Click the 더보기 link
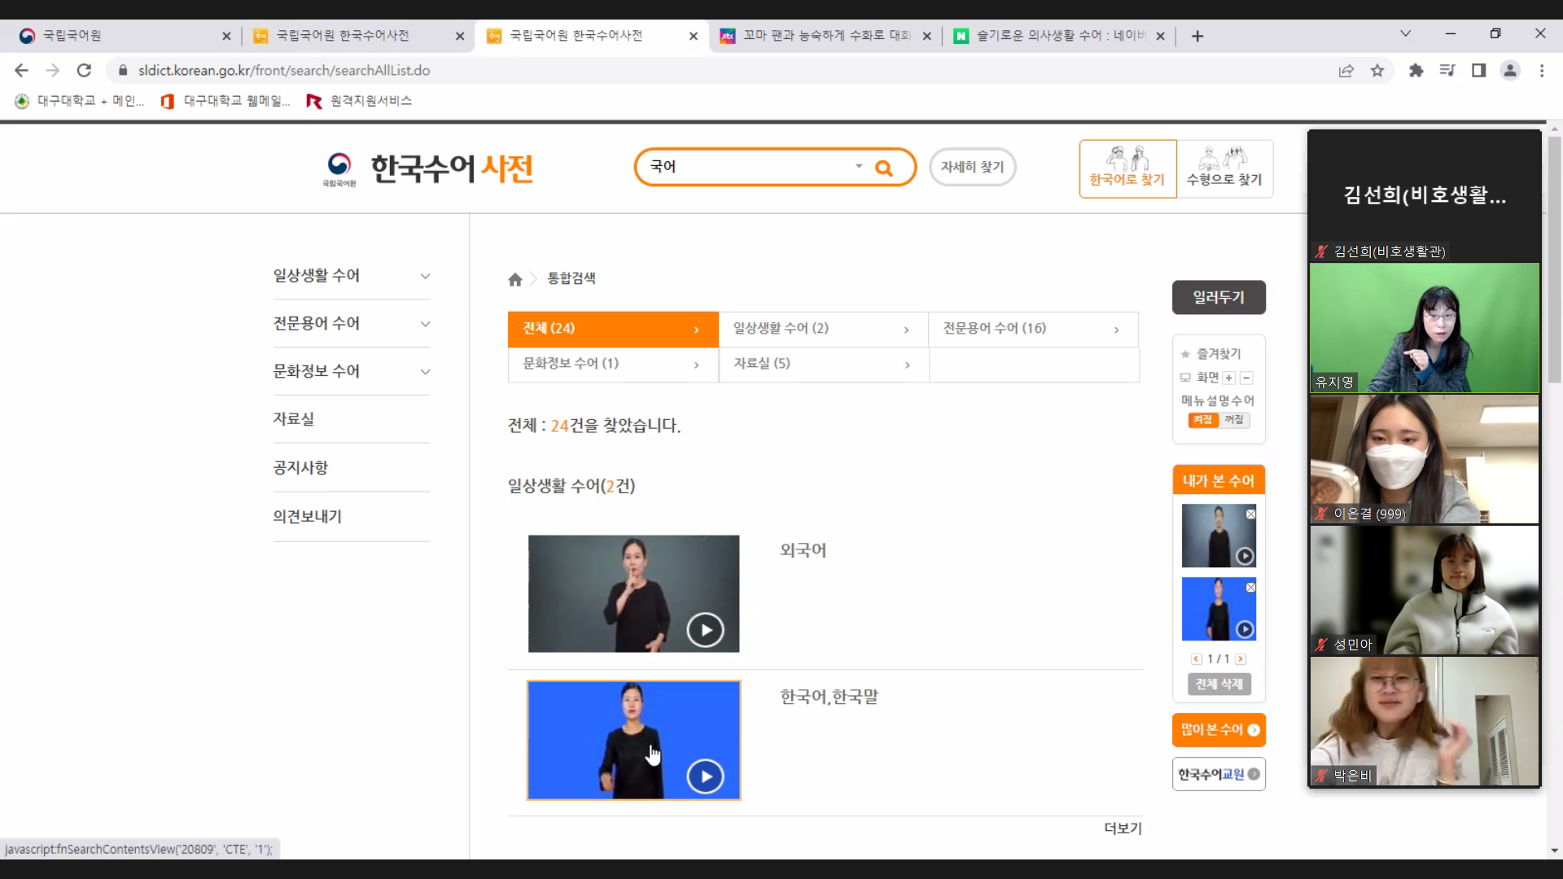This screenshot has width=1563, height=879. (x=1123, y=829)
